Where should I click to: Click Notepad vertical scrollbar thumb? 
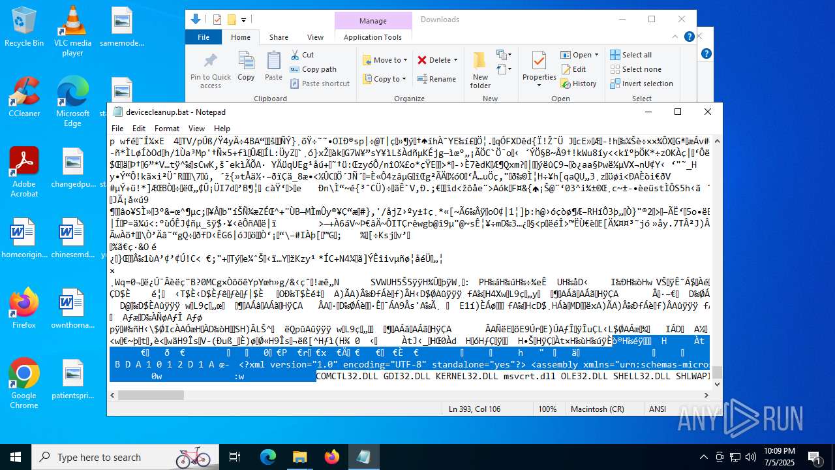click(717, 372)
